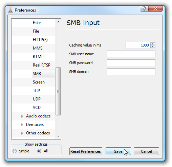Click the VLC cone icon in title bar
Viewport: 172px width, 167px height.
coord(10,10)
